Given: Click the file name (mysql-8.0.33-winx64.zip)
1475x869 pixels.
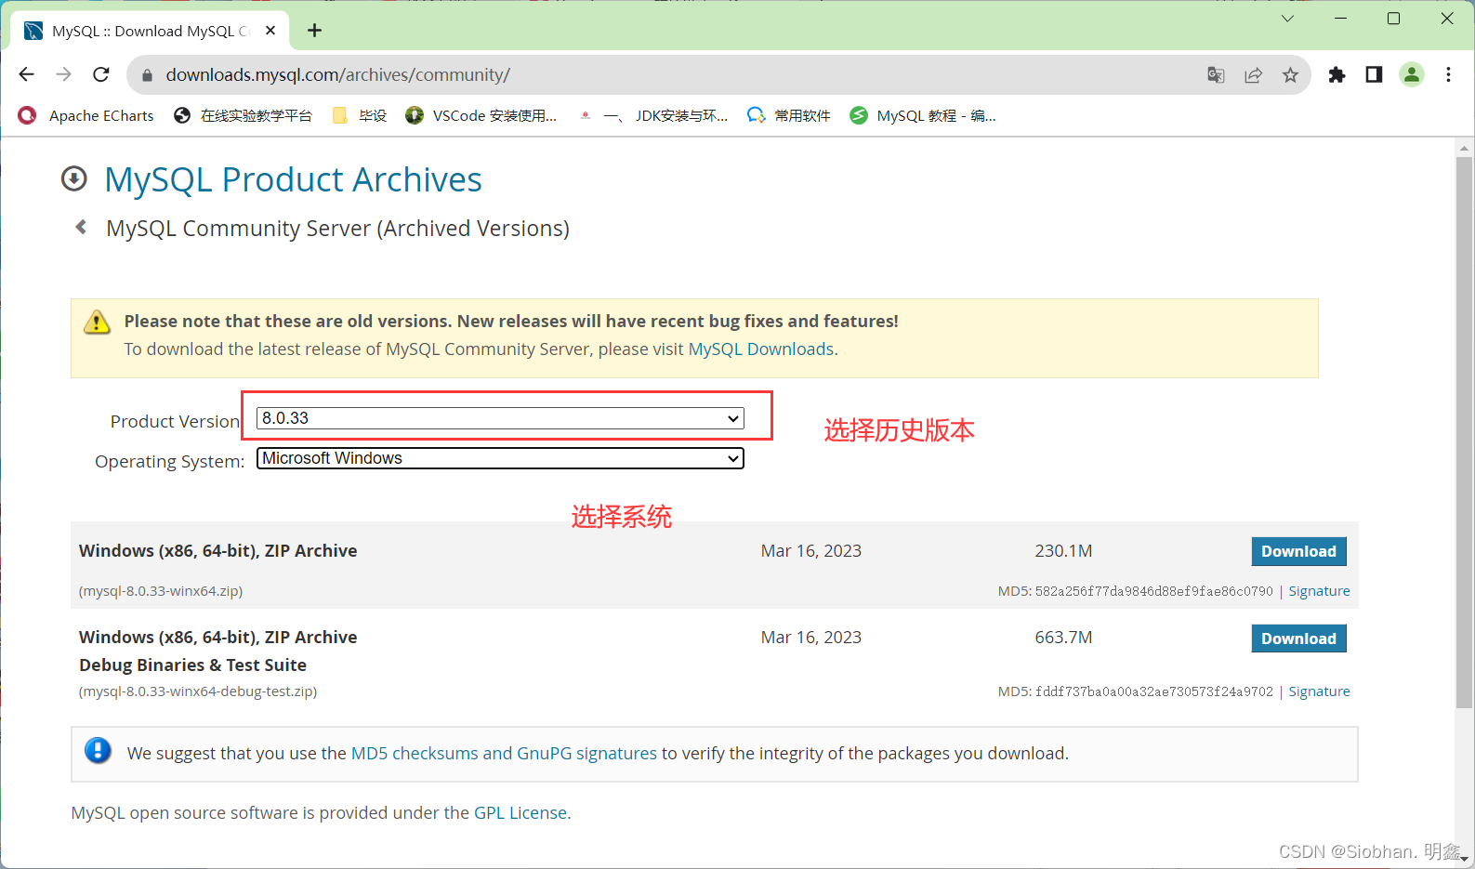Looking at the screenshot, I should [x=161, y=591].
